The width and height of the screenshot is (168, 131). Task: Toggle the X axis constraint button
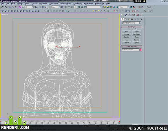pyautogui.click(x=66, y=7)
